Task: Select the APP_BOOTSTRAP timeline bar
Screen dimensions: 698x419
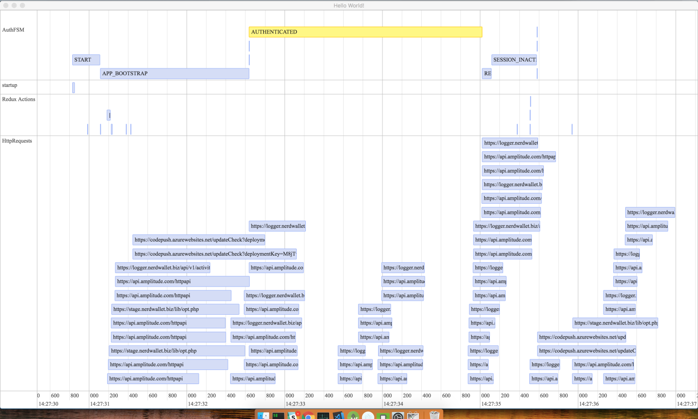Action: 174,74
